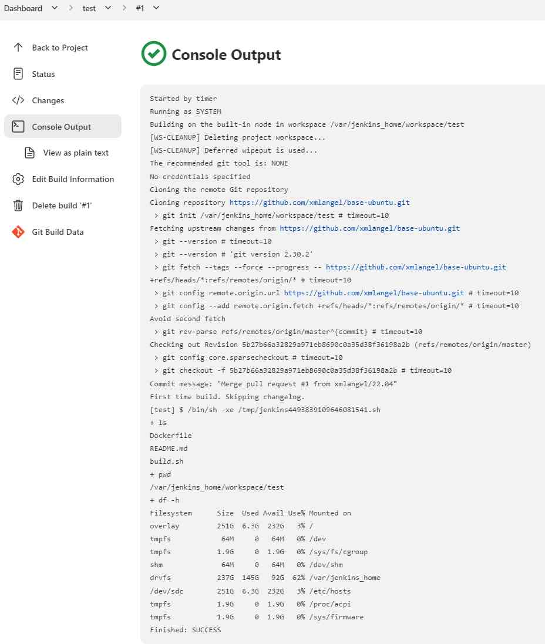Click the Changes sidebar icon
545x644 pixels.
pos(19,100)
